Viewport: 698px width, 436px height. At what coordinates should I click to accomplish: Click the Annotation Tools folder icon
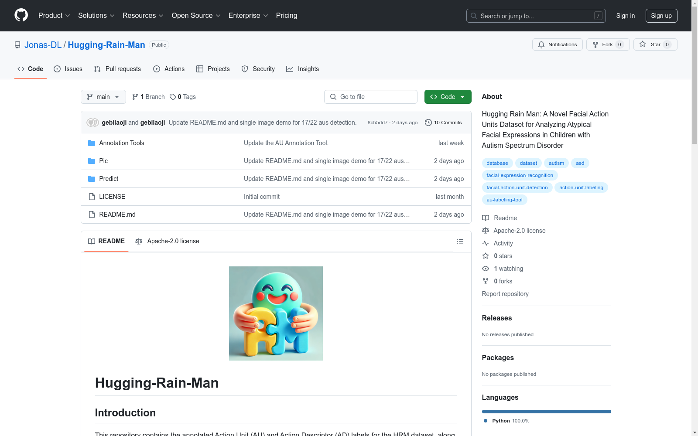coord(92,143)
